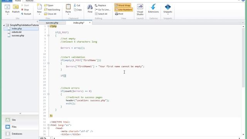
Task: Click the Run icon in ribbon
Action: coord(7,7)
